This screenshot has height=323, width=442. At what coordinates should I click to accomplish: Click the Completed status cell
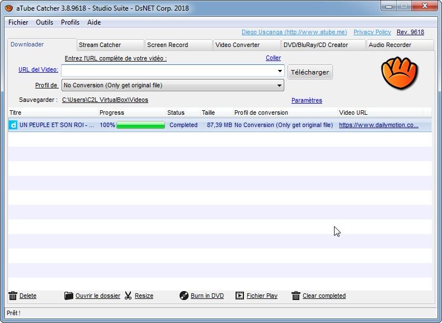pos(184,125)
